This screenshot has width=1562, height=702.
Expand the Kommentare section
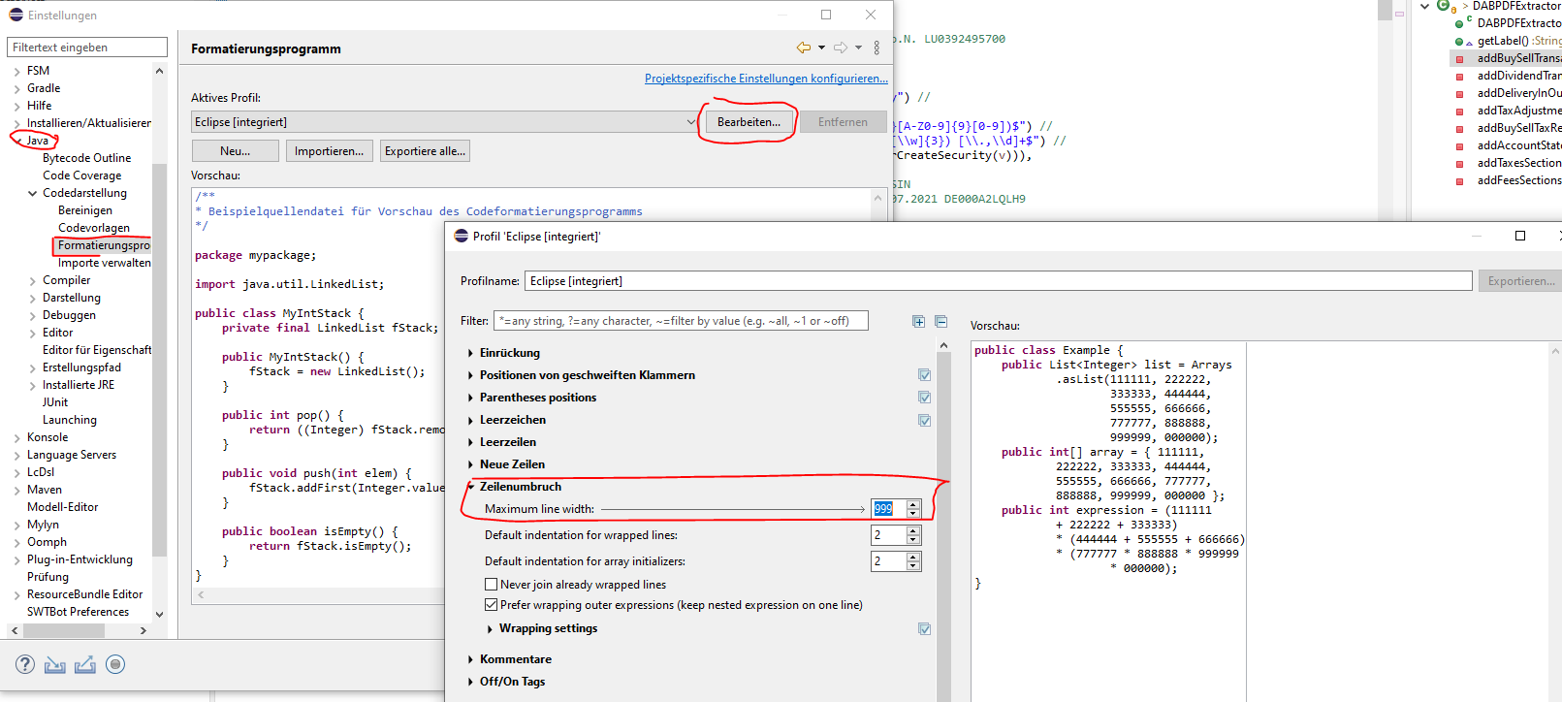(471, 659)
